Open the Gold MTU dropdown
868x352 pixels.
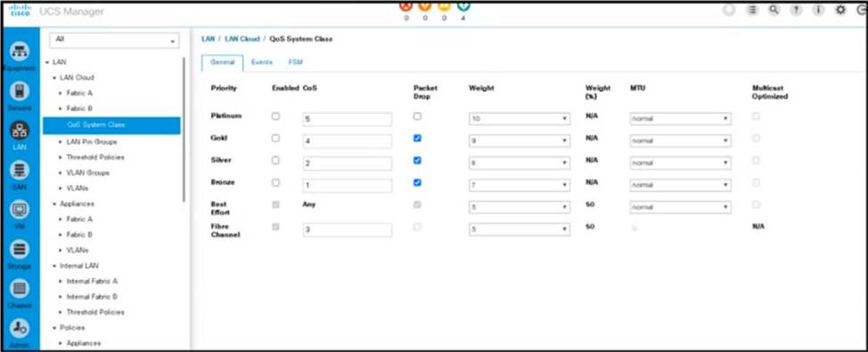(x=680, y=141)
